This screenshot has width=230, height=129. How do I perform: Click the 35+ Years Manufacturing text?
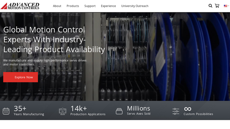[x=29, y=111]
